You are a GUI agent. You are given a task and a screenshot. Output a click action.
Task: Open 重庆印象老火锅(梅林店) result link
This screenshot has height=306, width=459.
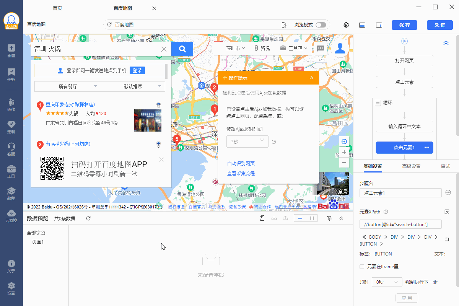click(x=70, y=104)
